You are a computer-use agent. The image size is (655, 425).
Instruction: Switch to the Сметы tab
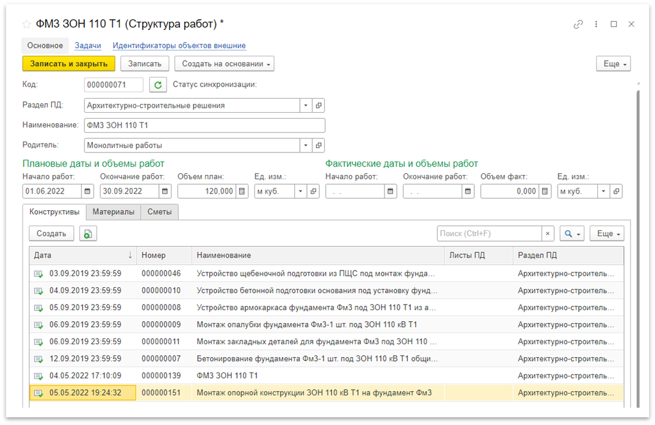point(160,212)
